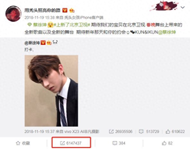
Task: Open the 2018-11-19 15:38 post timestamp
Action: point(39,18)
